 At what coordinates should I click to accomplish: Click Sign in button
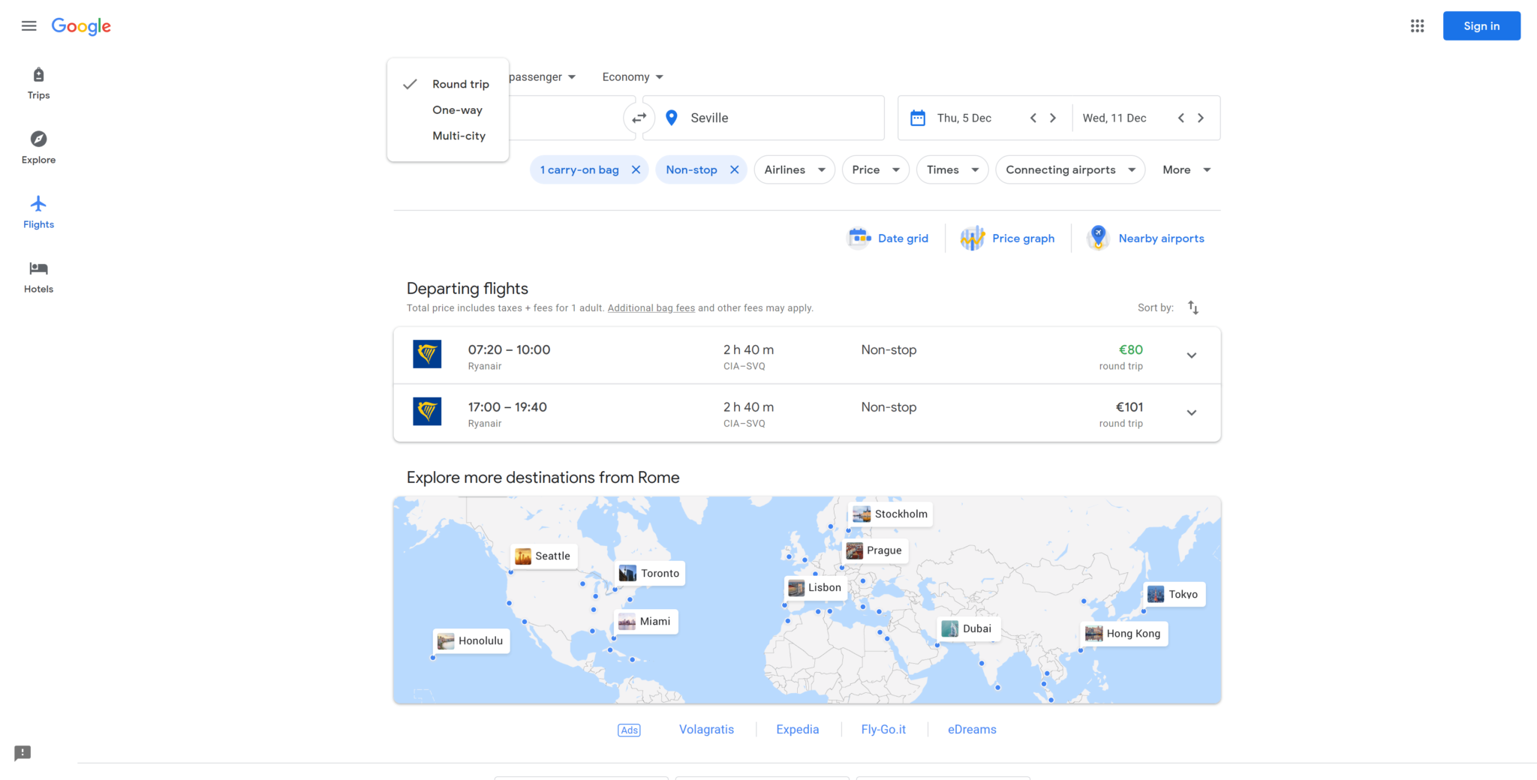pos(1481,26)
